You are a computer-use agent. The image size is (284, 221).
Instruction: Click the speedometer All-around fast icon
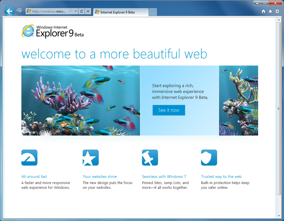pos(29,157)
